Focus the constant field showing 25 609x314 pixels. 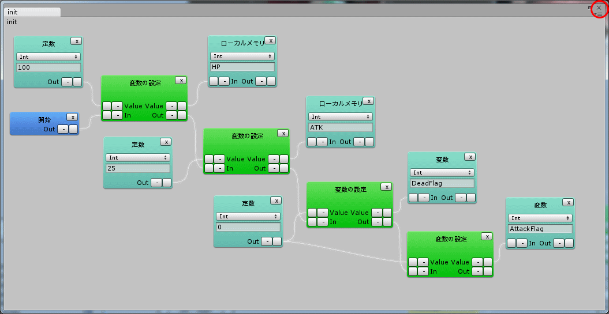(138, 168)
